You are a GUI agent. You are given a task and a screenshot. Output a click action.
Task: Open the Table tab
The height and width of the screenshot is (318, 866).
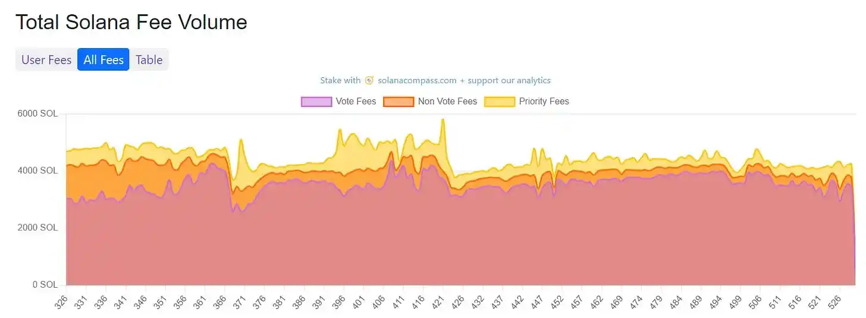coord(149,59)
